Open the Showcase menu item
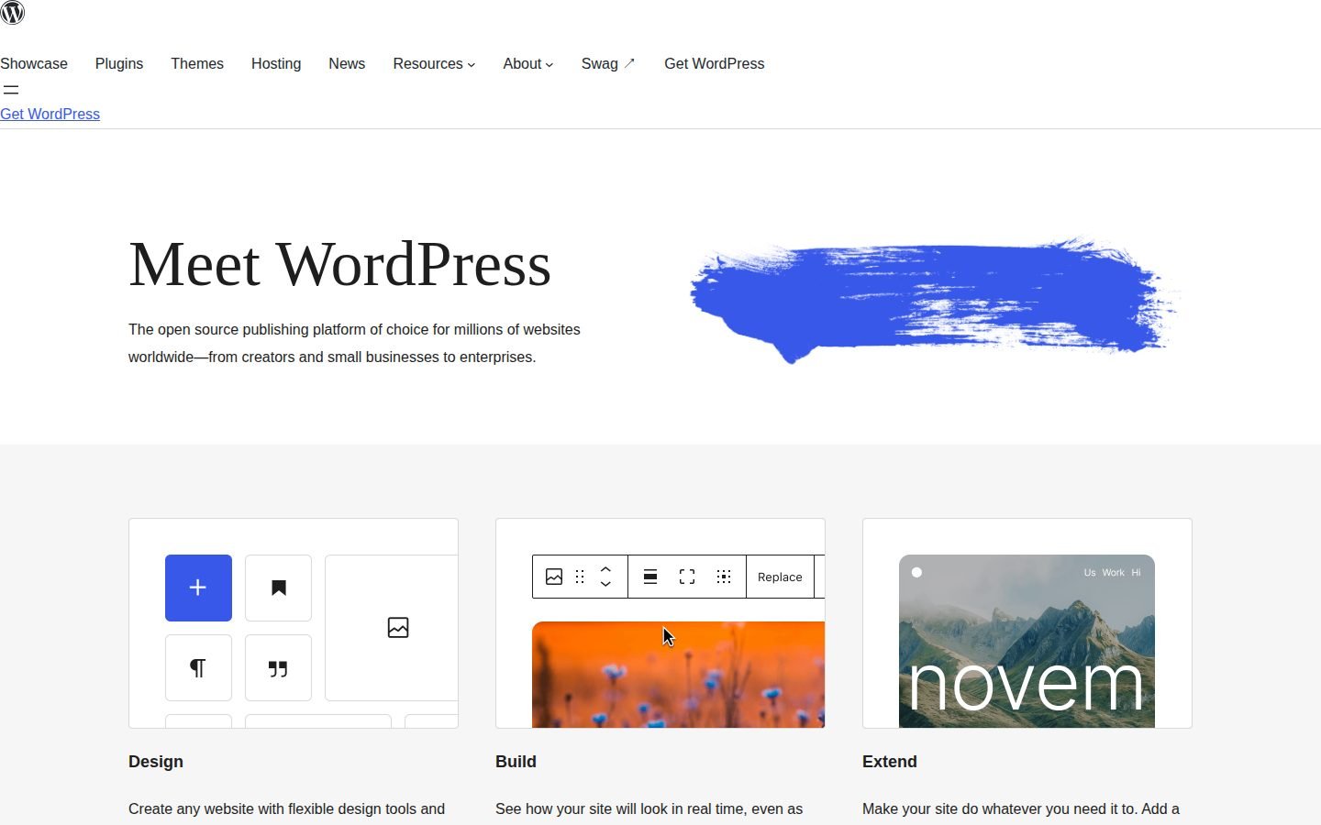1321x825 pixels. 34,63
